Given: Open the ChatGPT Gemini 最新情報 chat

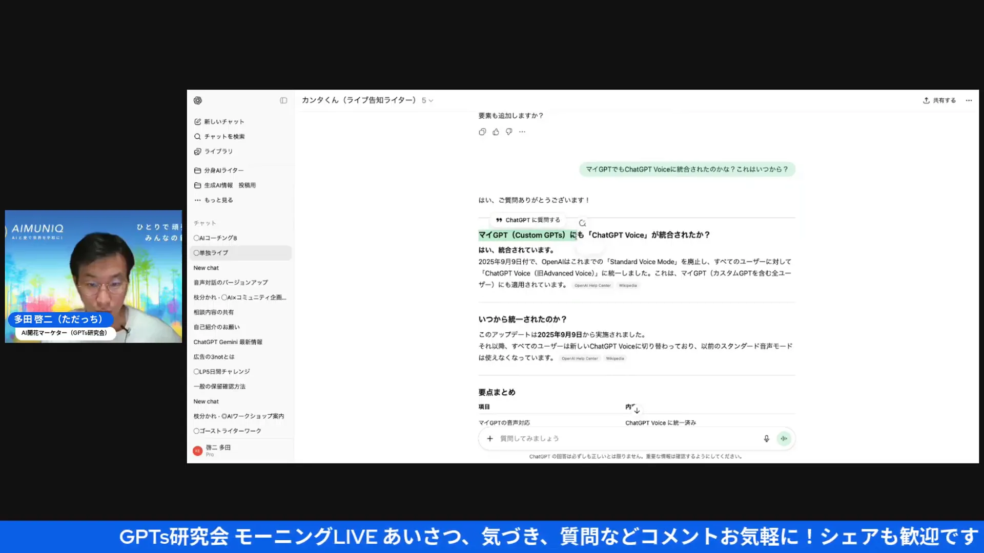Looking at the screenshot, I should tap(241, 342).
